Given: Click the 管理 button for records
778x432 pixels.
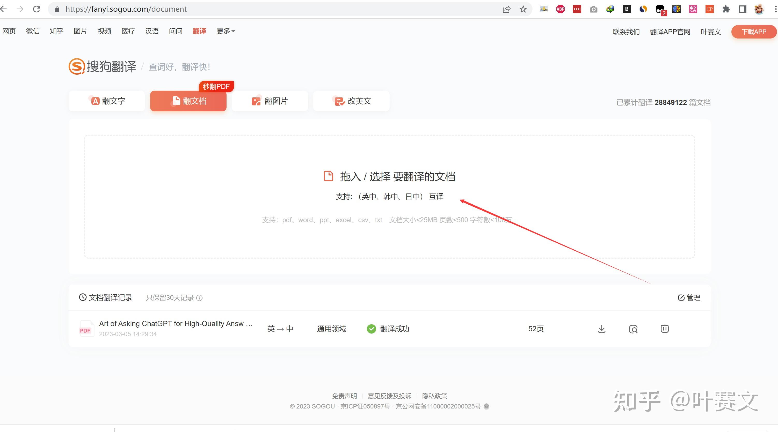Looking at the screenshot, I should point(689,298).
